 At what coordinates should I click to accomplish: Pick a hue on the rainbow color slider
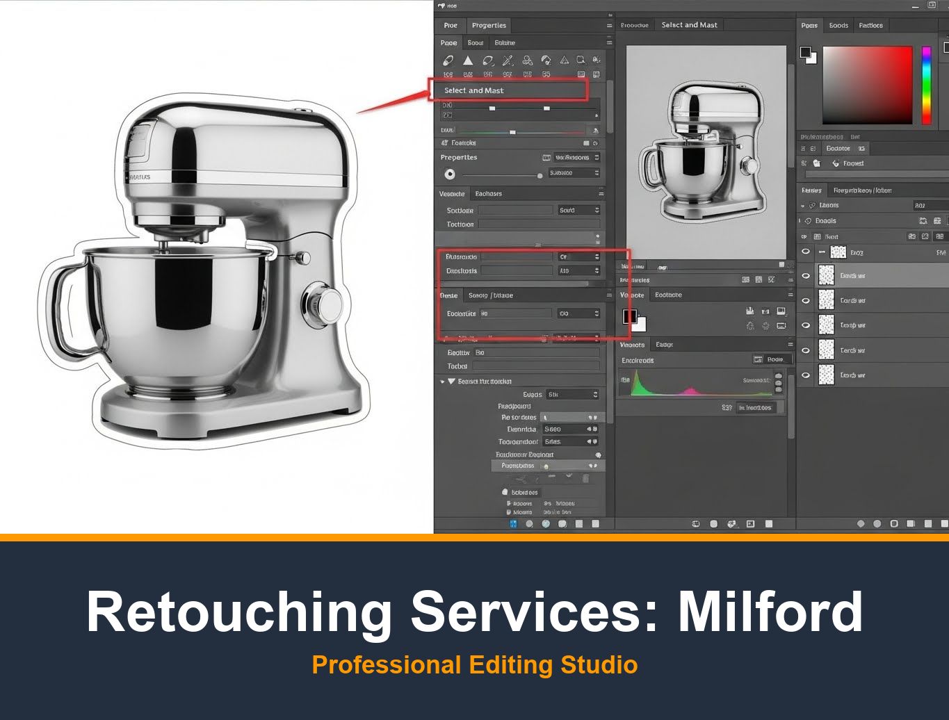927,83
